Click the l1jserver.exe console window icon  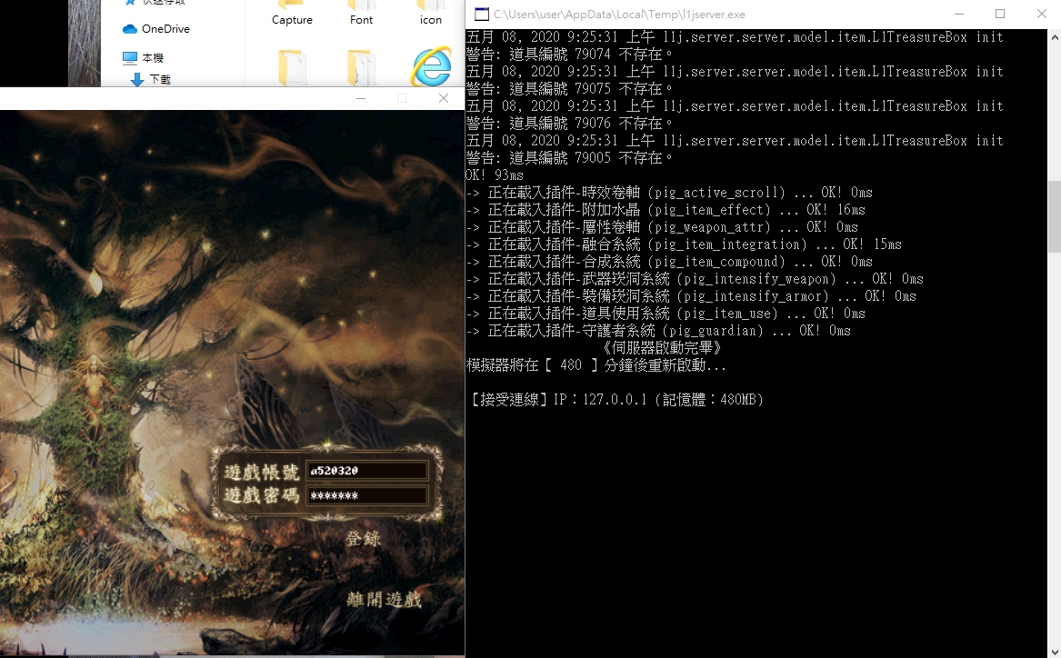pyautogui.click(x=481, y=15)
